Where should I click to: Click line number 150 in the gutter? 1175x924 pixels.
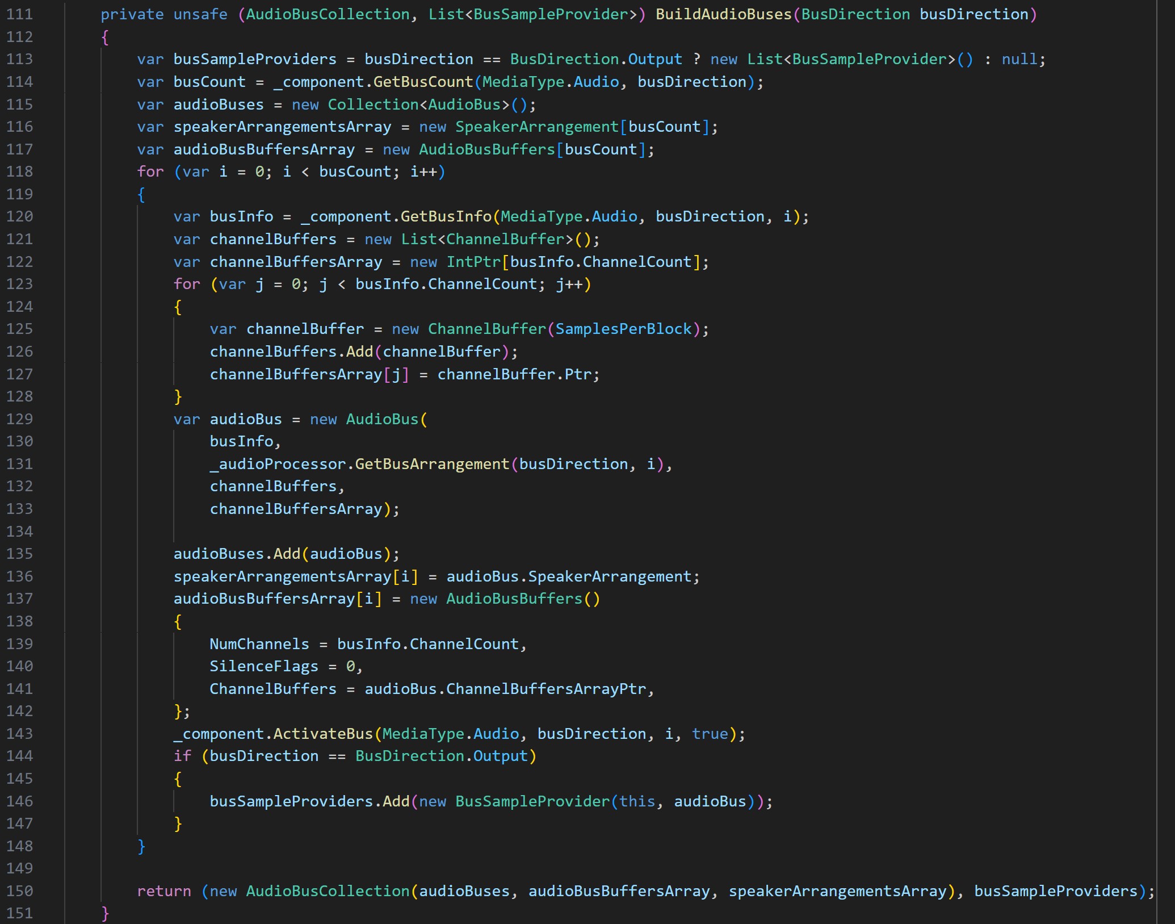[x=20, y=891]
